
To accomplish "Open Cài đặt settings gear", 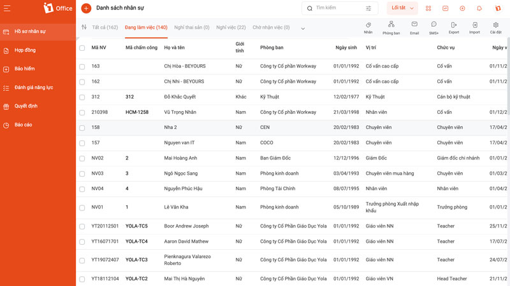I will point(496,28).
